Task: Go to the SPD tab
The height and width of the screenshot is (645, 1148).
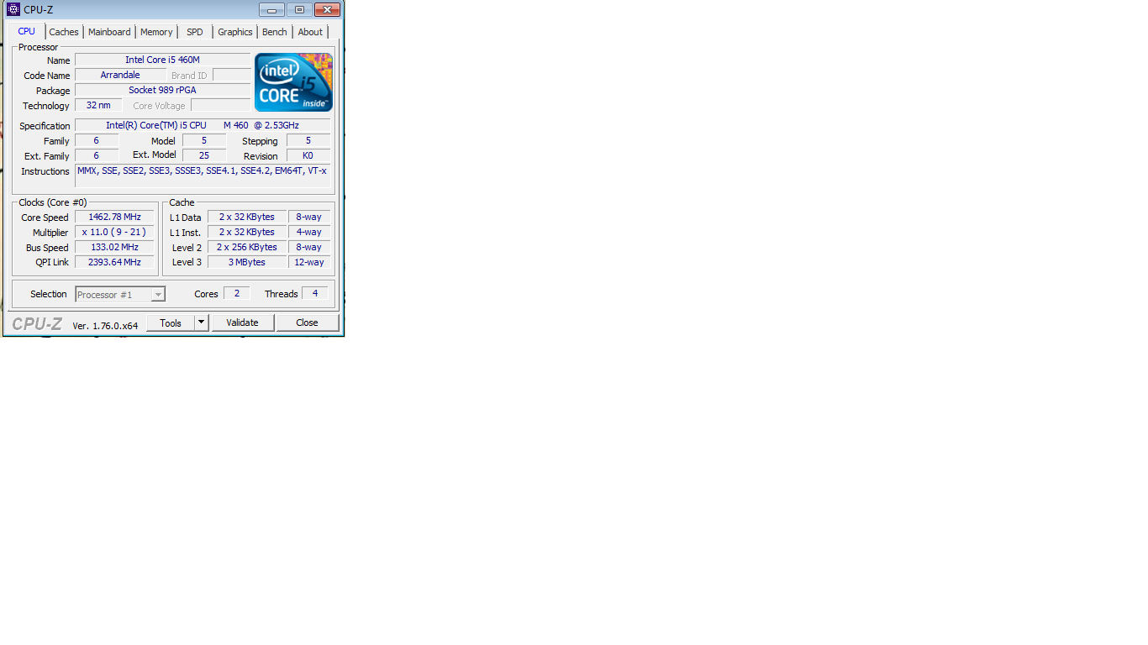Action: (195, 32)
